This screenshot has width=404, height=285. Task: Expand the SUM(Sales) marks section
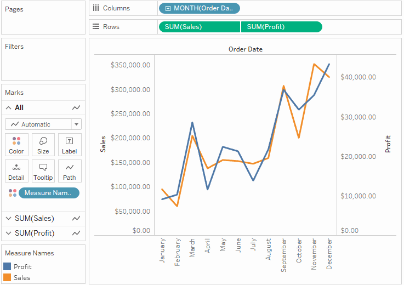[9, 219]
